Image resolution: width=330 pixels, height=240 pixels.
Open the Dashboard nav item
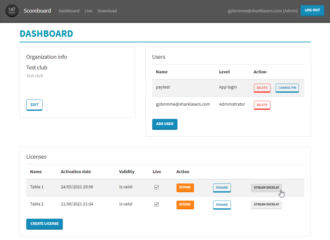tap(69, 11)
